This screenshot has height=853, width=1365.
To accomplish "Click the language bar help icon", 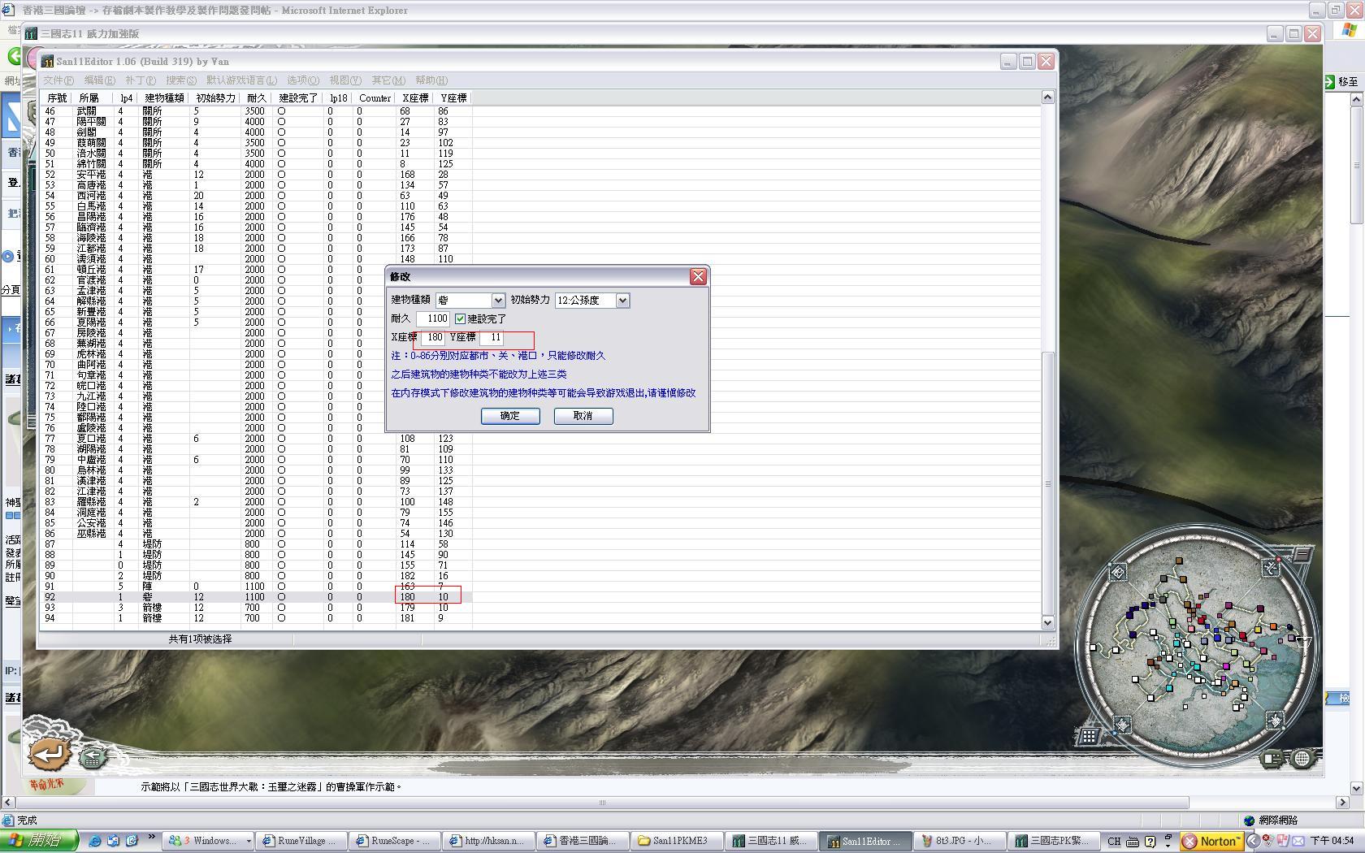I will 1150,842.
